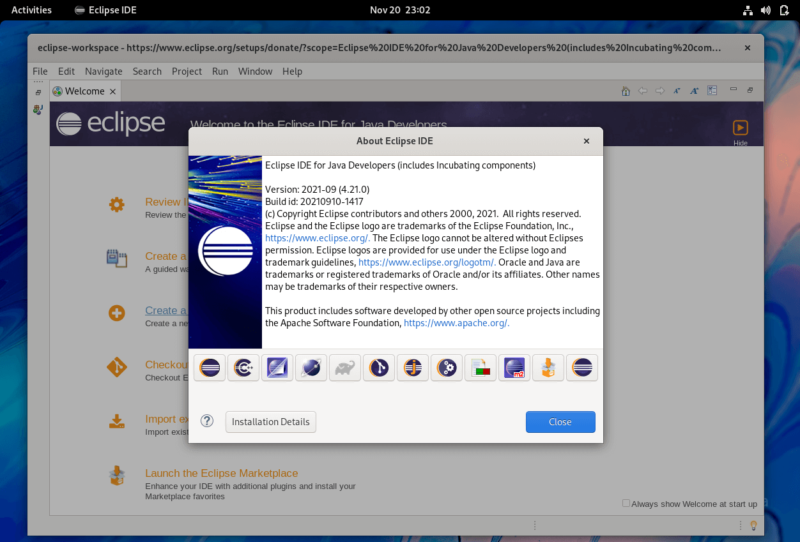Click the orange plus new project icon
The image size is (800, 542).
pyautogui.click(x=116, y=313)
